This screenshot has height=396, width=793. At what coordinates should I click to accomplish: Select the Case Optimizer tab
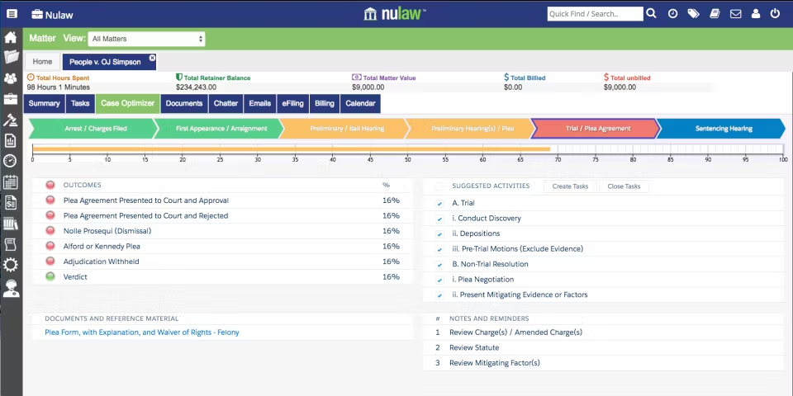[127, 104]
